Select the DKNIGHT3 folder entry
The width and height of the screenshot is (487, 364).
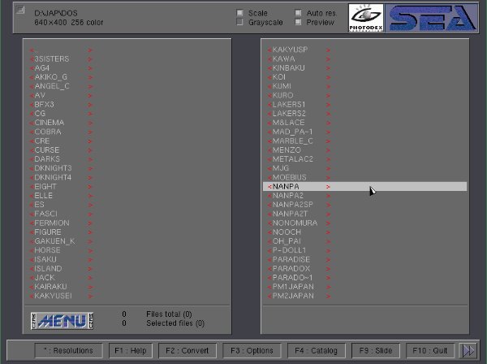tap(53, 168)
